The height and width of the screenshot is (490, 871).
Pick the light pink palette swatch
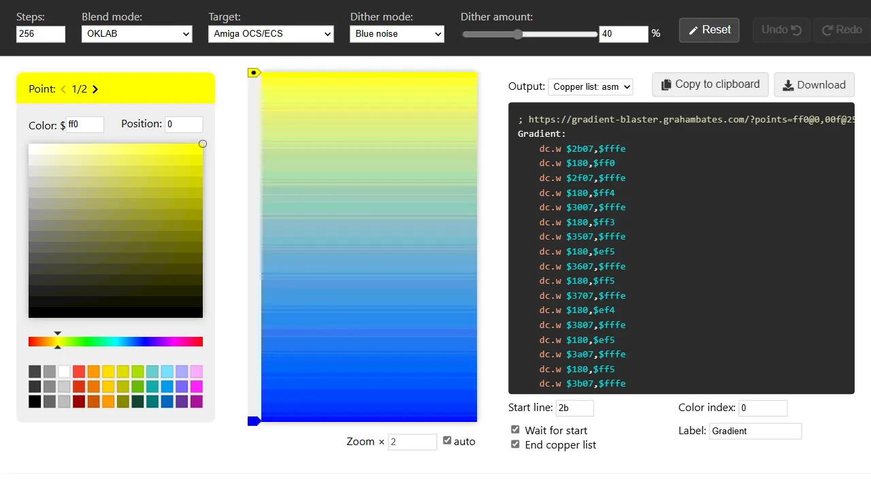(x=197, y=372)
